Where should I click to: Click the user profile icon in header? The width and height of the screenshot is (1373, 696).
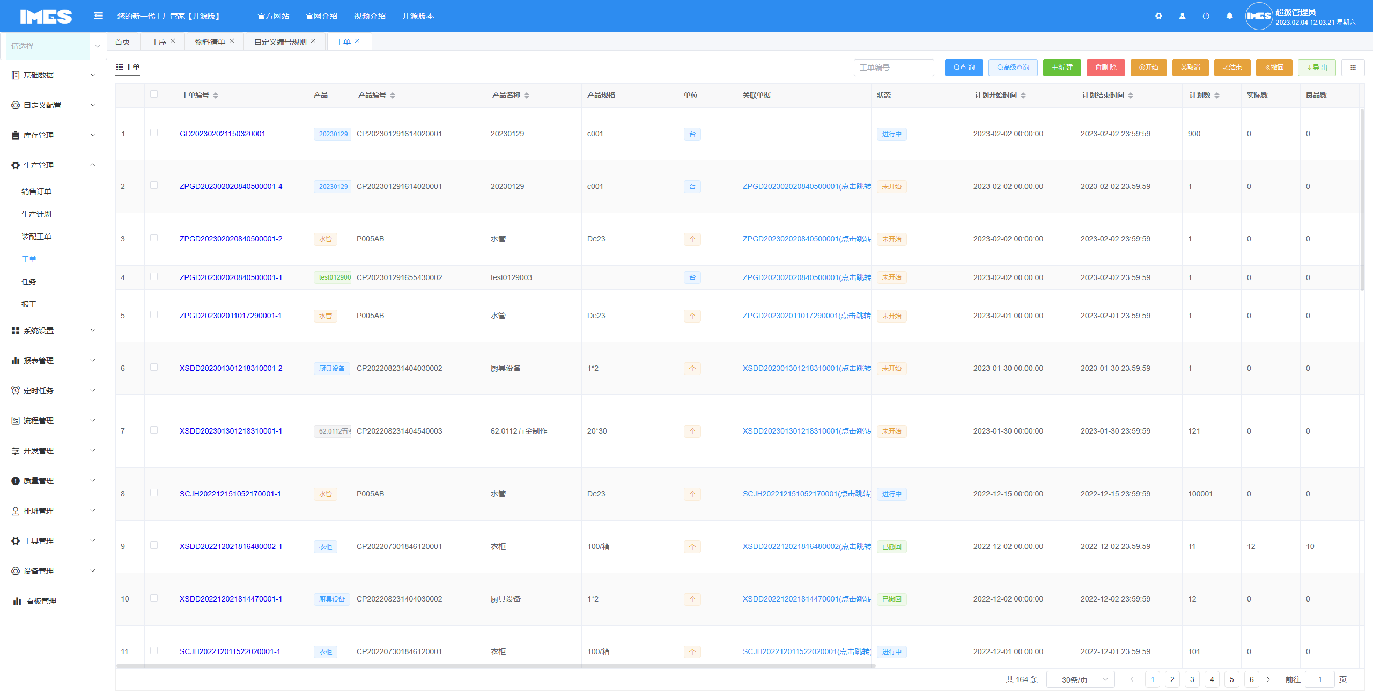click(1182, 16)
